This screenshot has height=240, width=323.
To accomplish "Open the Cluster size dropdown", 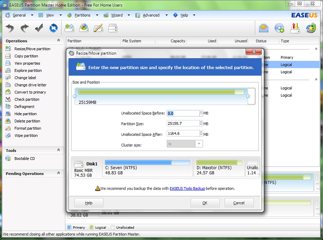I will click(199, 144).
